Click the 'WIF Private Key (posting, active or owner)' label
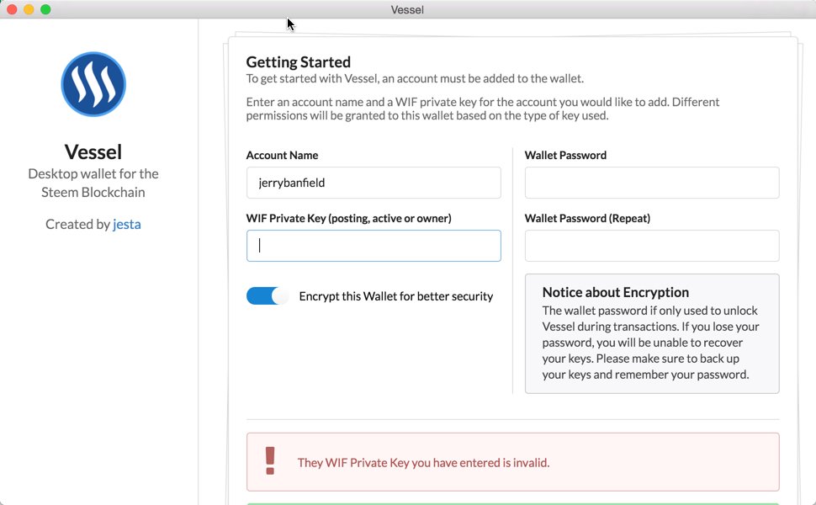 point(348,218)
